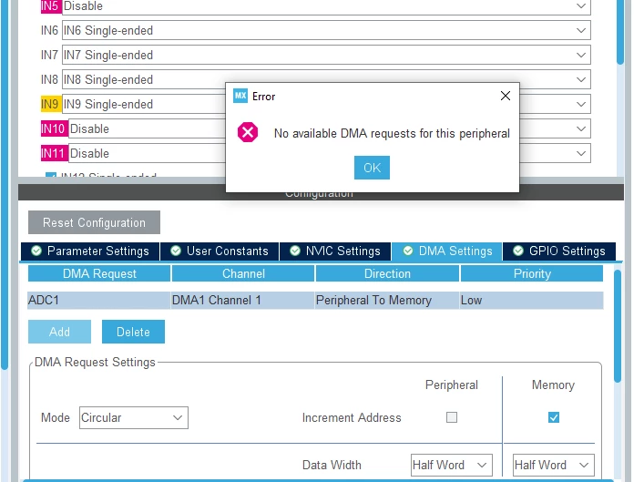This screenshot has width=644, height=482.
Task: Expand IN6 Single-ended dropdown
Action: click(326, 30)
